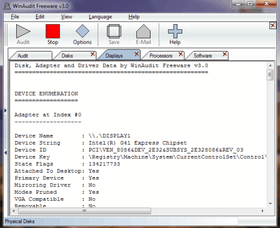Click the horizontal scrollbar right arrow

pyautogui.click(x=263, y=211)
